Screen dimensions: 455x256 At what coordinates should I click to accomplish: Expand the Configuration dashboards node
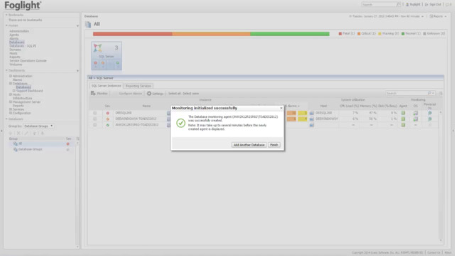[11, 113]
